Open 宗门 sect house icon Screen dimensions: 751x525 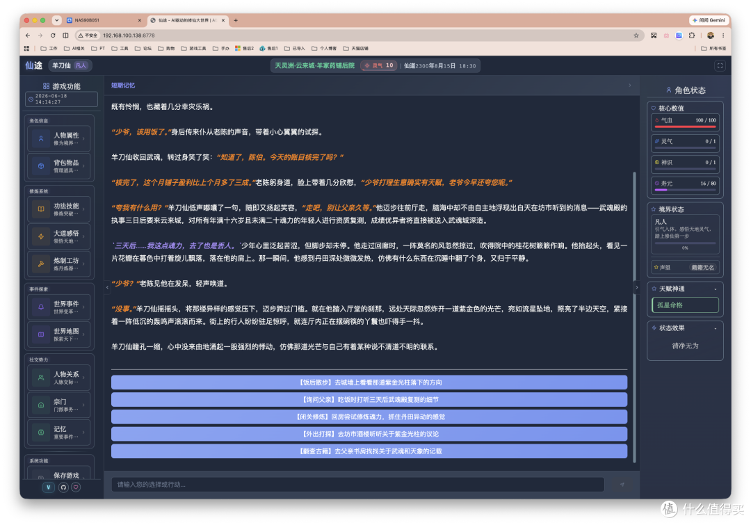tap(41, 405)
